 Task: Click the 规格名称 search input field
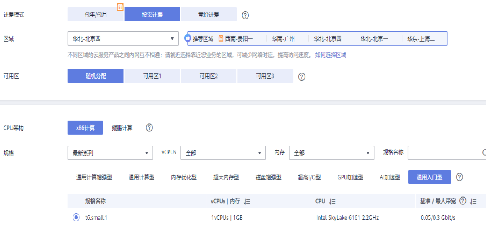pos(444,153)
